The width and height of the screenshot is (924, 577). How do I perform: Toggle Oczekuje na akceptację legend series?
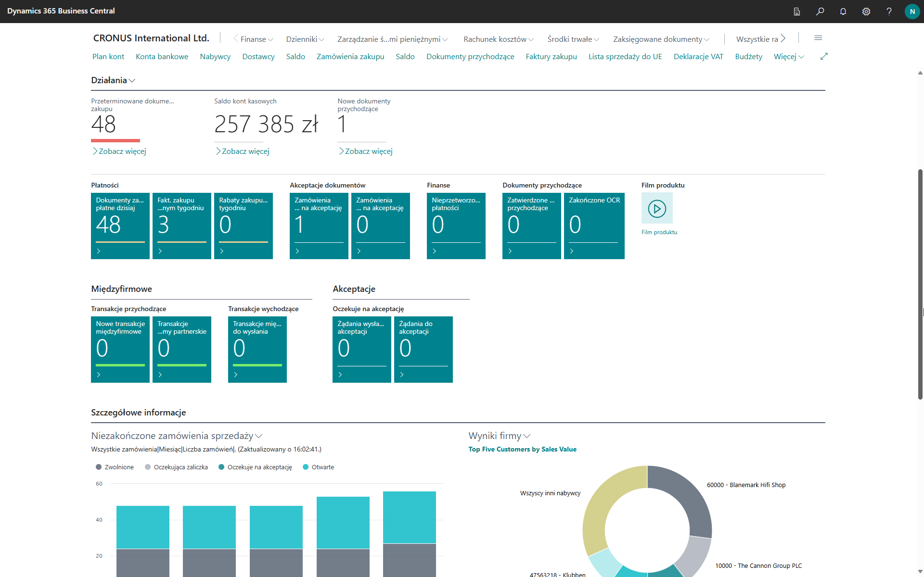(255, 467)
